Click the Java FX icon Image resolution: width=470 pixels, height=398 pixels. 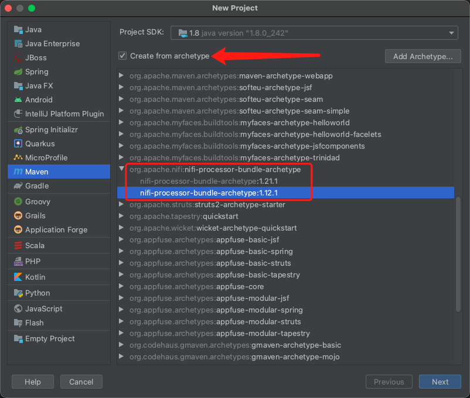[x=18, y=85]
